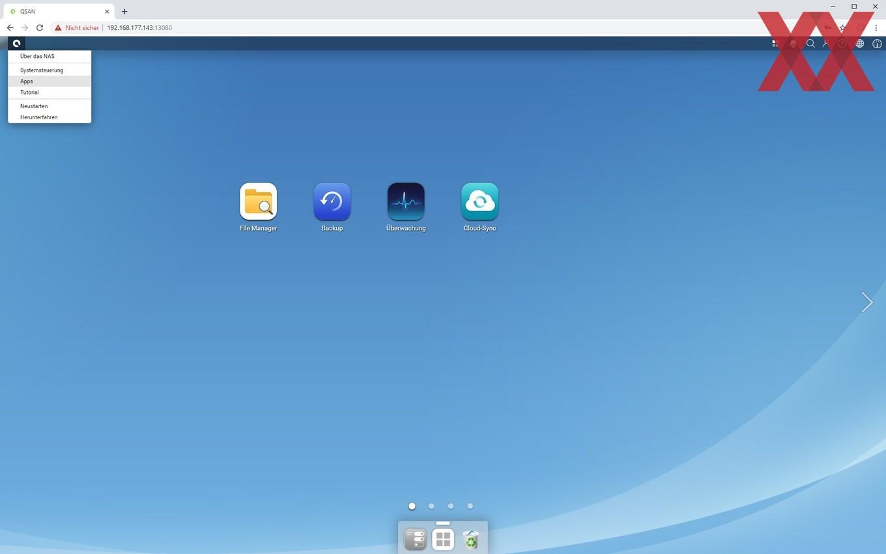Reload the page in the browser
The width and height of the screenshot is (886, 554).
point(40,28)
